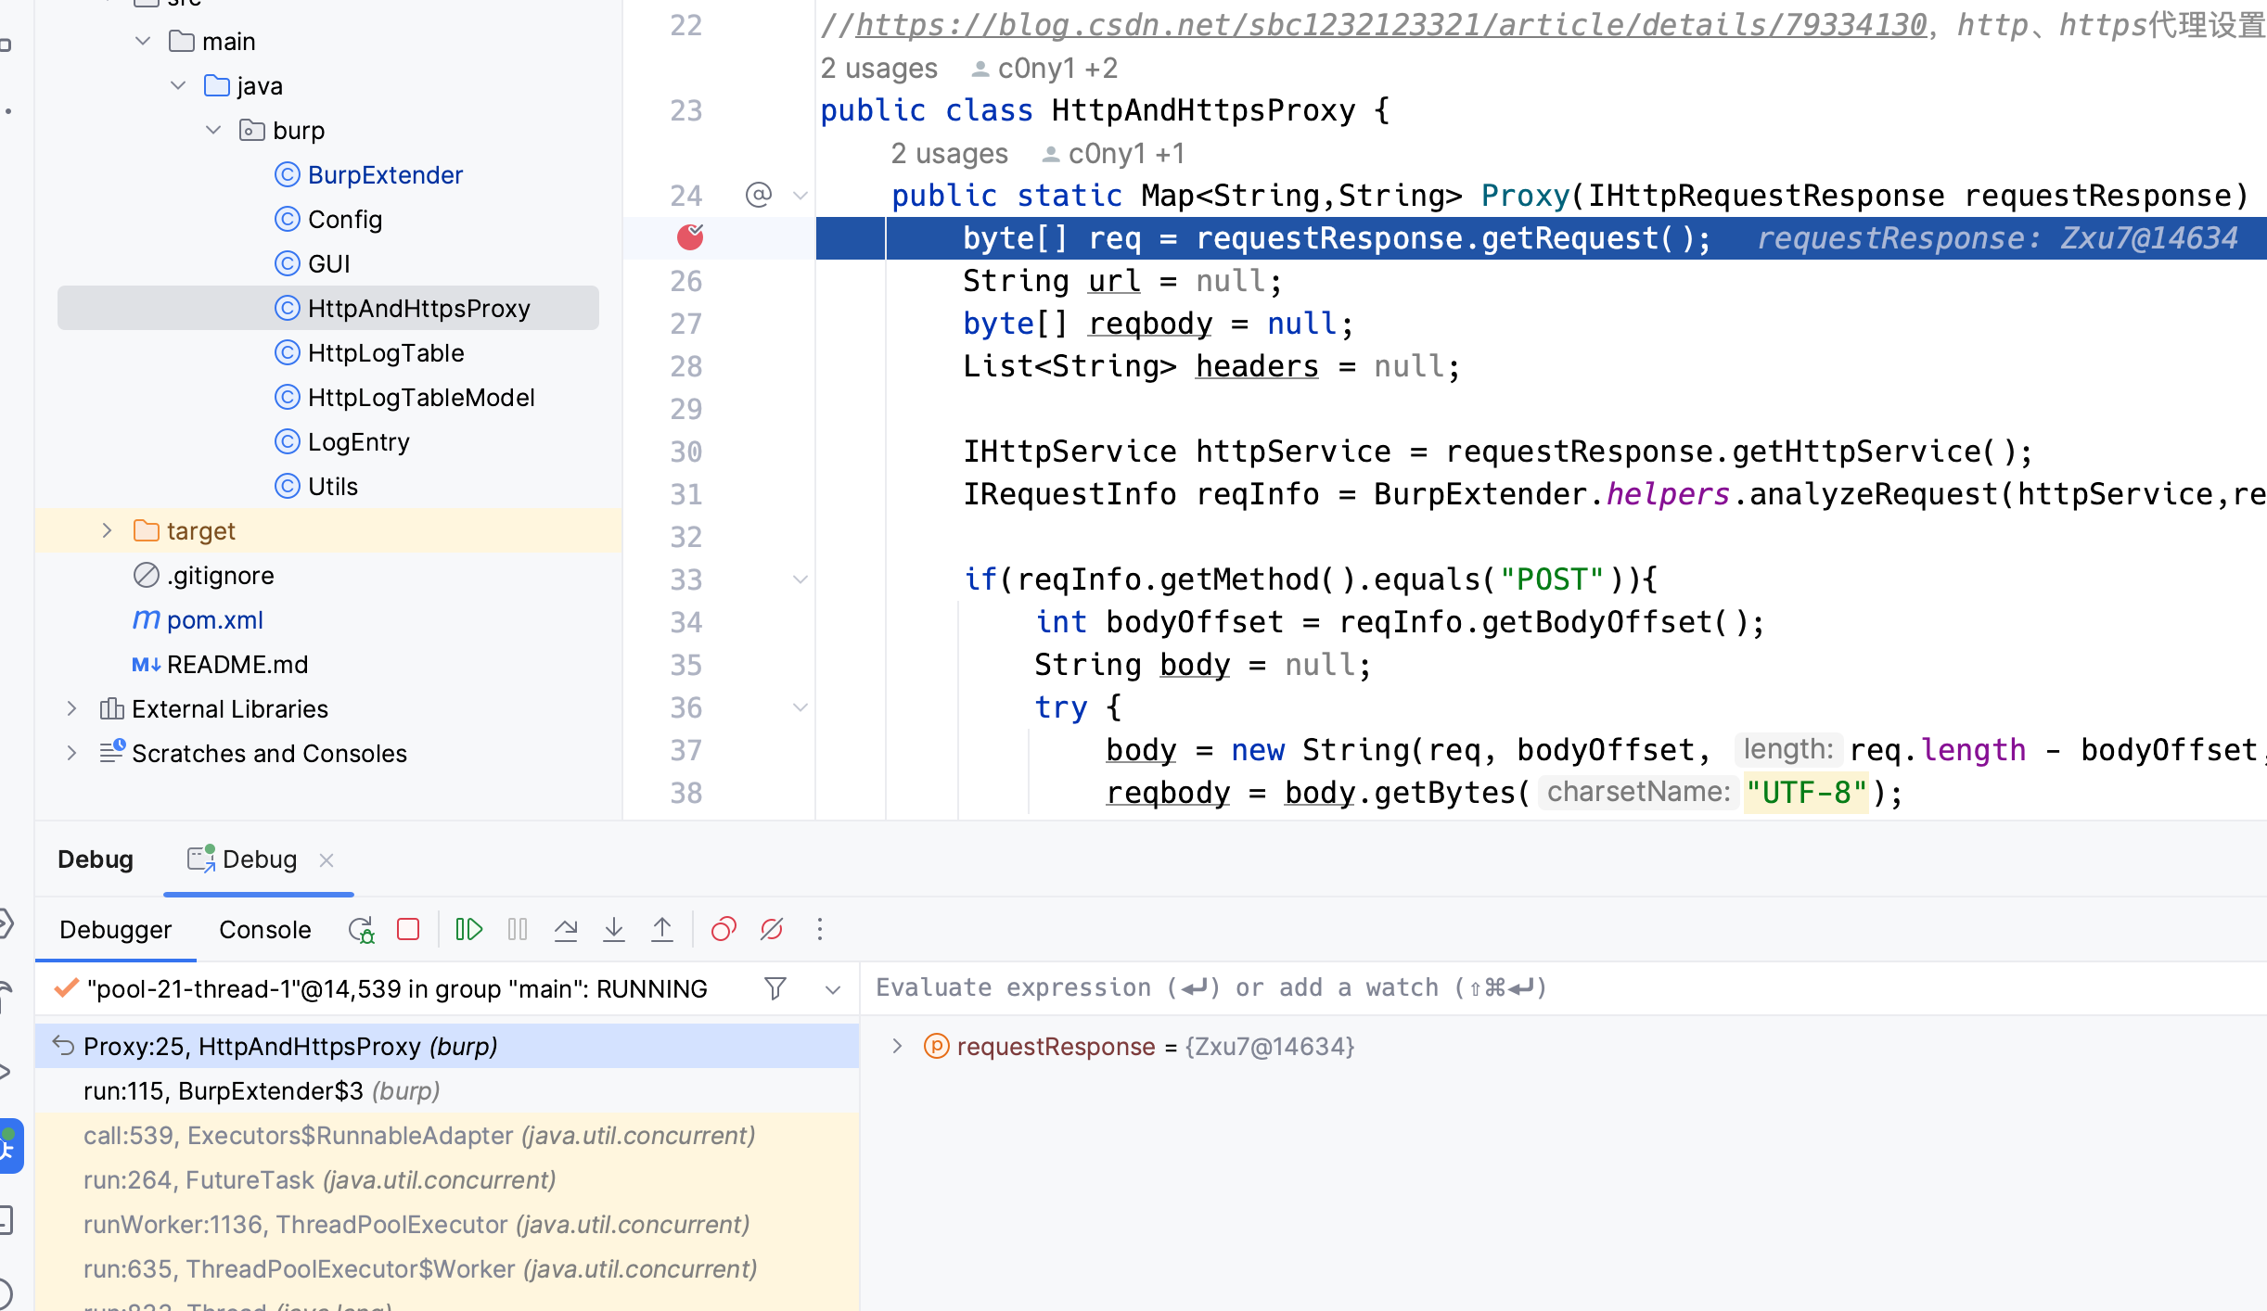Click the thread filter icon
Screen dimensions: 2267x1311
coord(775,988)
